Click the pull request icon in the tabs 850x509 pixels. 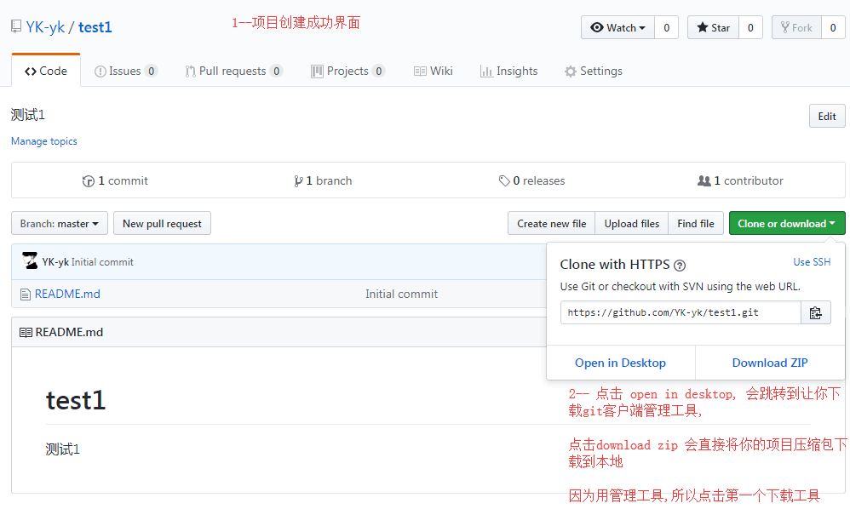pos(190,71)
